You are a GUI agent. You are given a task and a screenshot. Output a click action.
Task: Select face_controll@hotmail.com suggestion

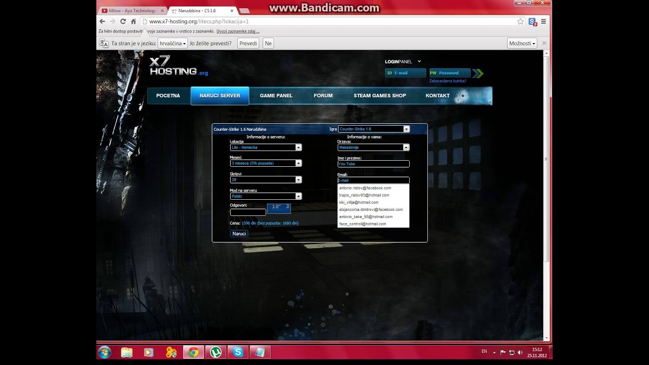373,224
